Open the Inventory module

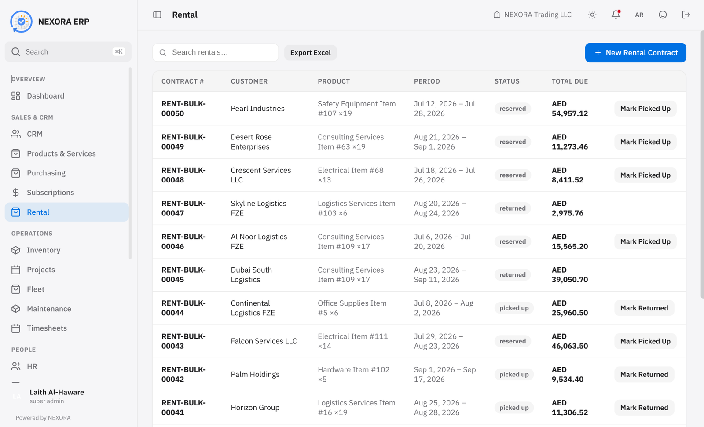coord(67,250)
